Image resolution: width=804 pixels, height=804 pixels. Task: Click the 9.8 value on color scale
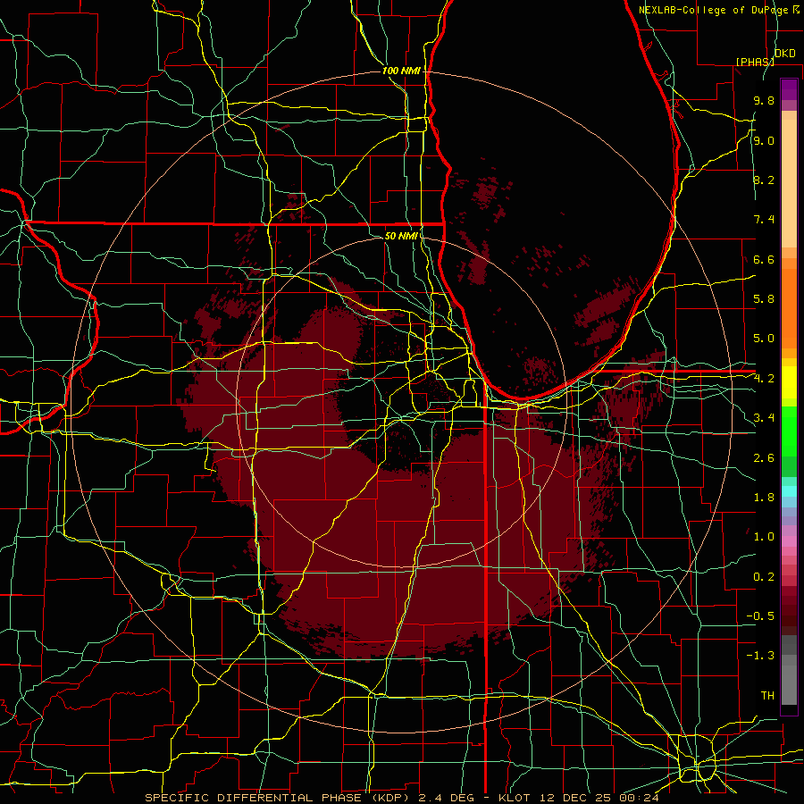click(x=764, y=100)
